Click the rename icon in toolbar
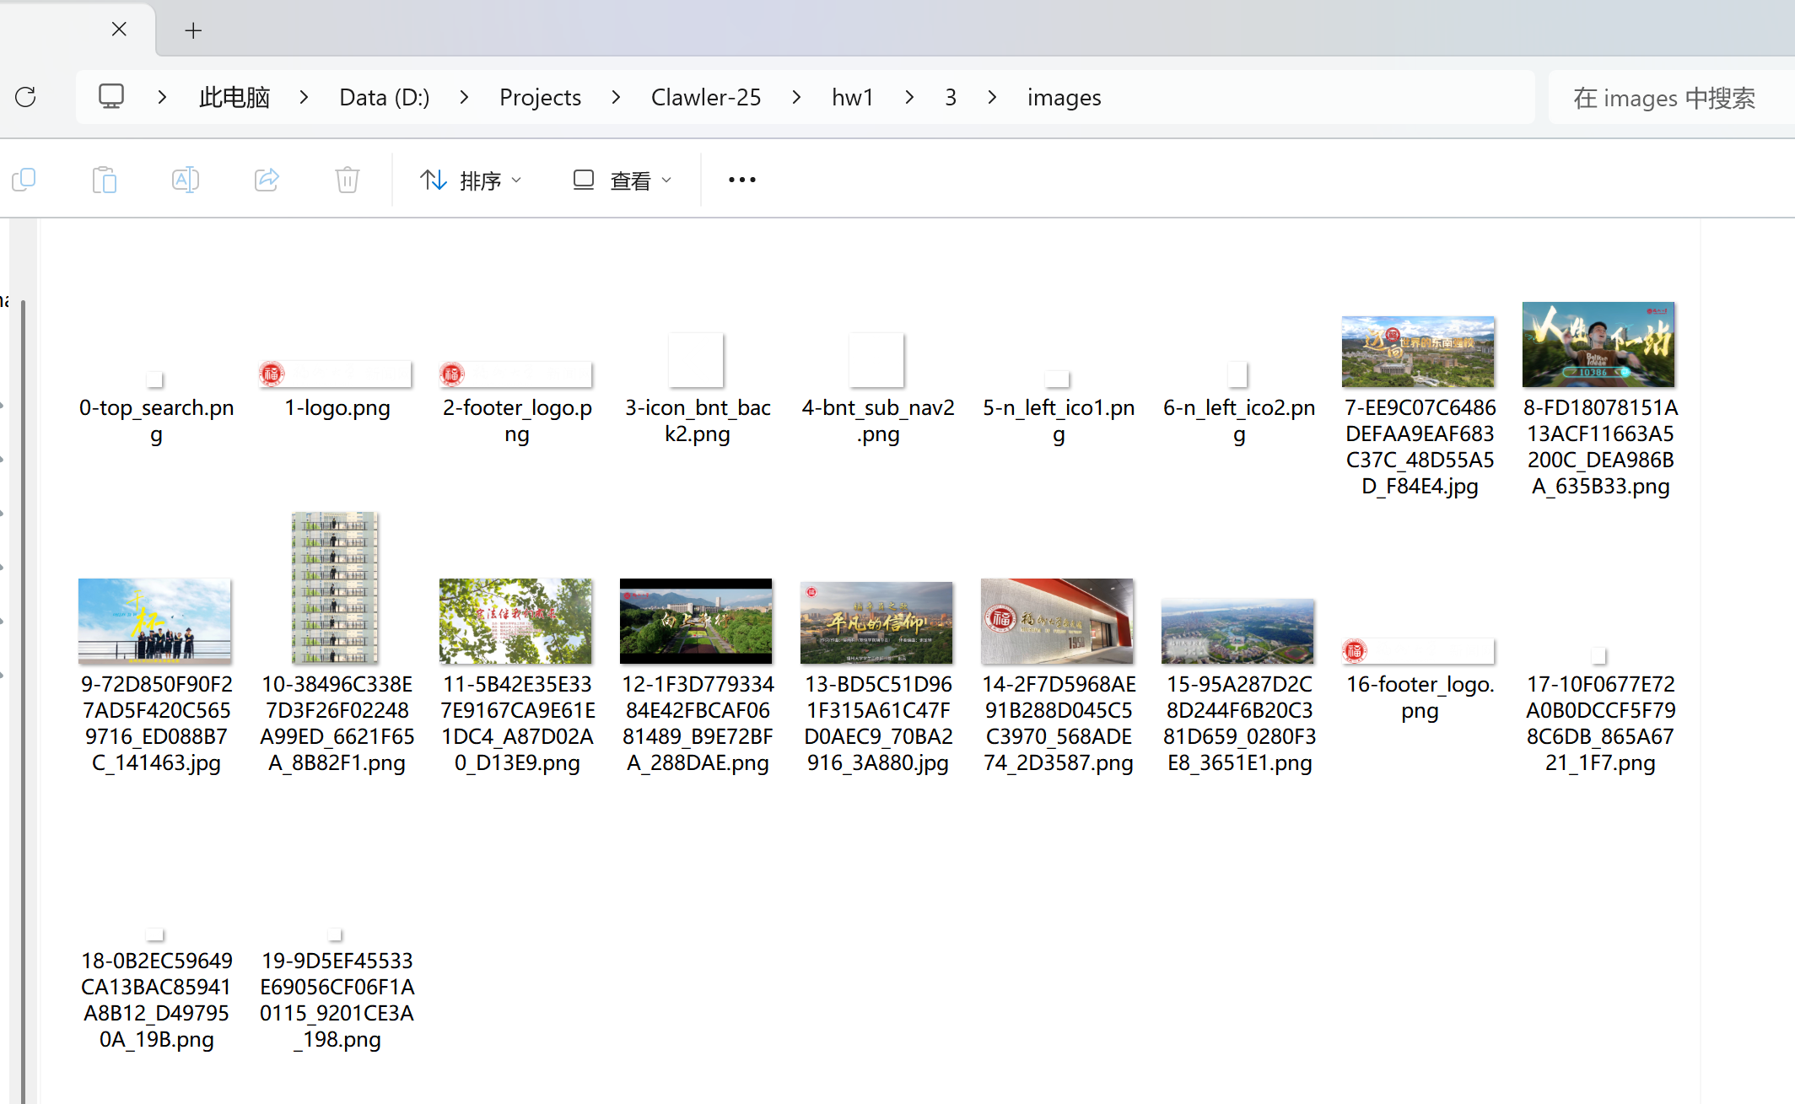1795x1104 pixels. click(x=185, y=180)
